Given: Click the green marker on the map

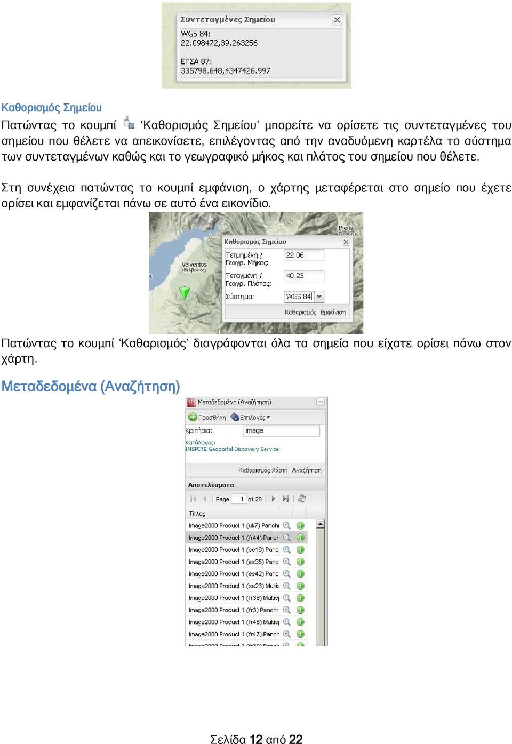Looking at the screenshot, I should tap(184, 292).
